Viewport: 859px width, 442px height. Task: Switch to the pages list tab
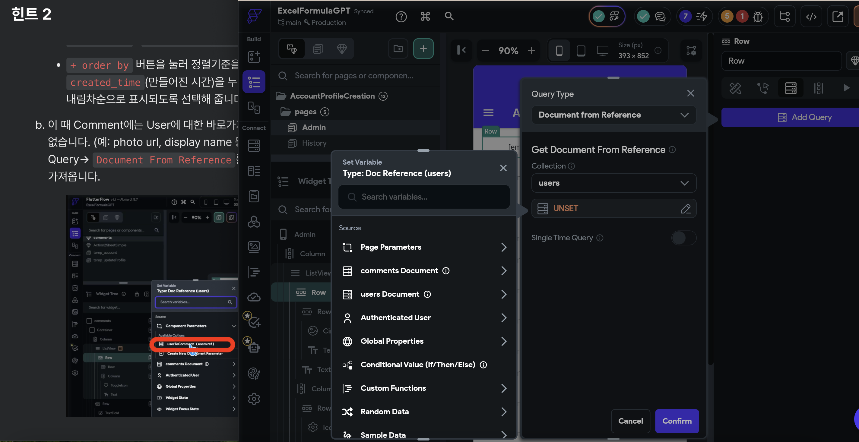click(x=318, y=49)
